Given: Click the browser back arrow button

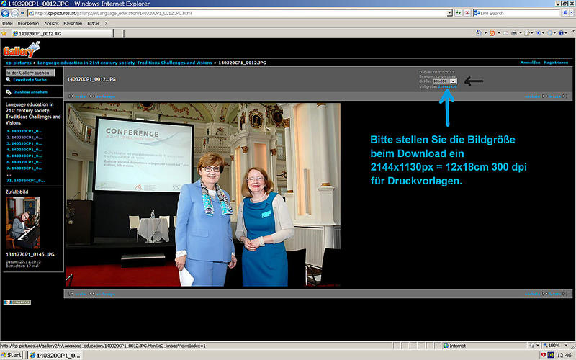Looking at the screenshot, I should pos(6,13).
